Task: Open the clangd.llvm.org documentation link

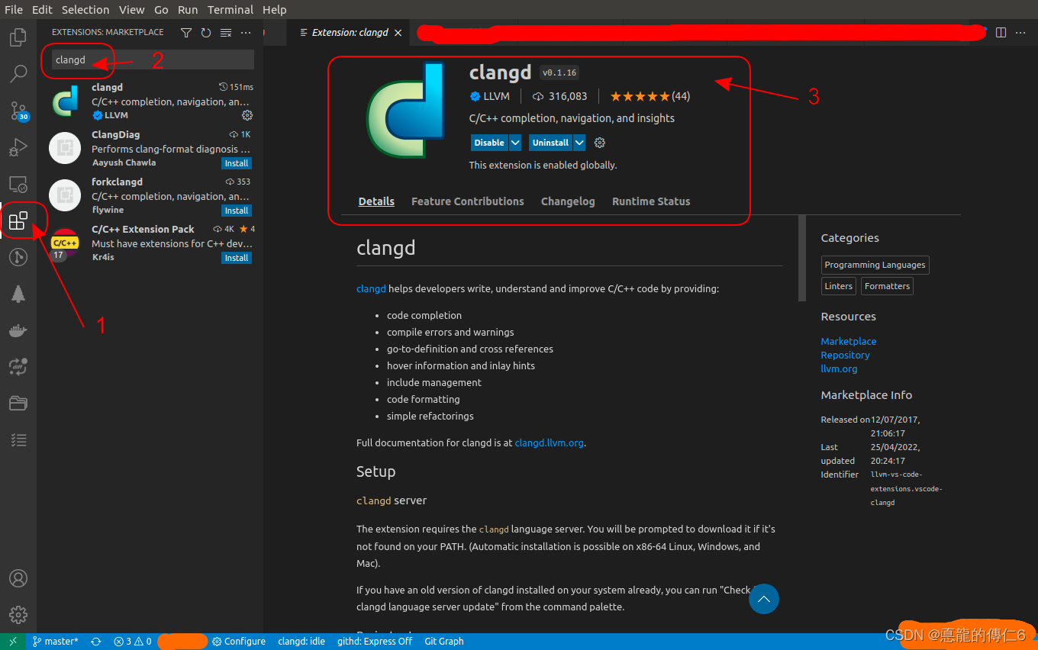Action: [x=550, y=442]
